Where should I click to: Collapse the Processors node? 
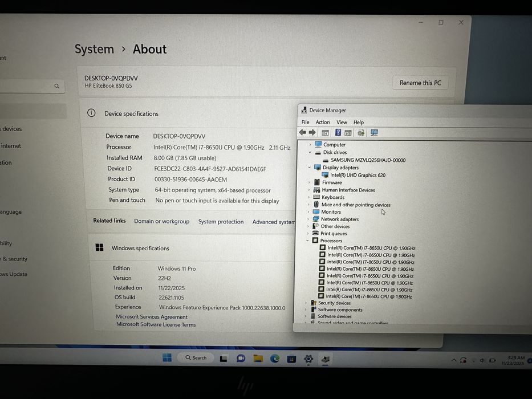tap(307, 240)
